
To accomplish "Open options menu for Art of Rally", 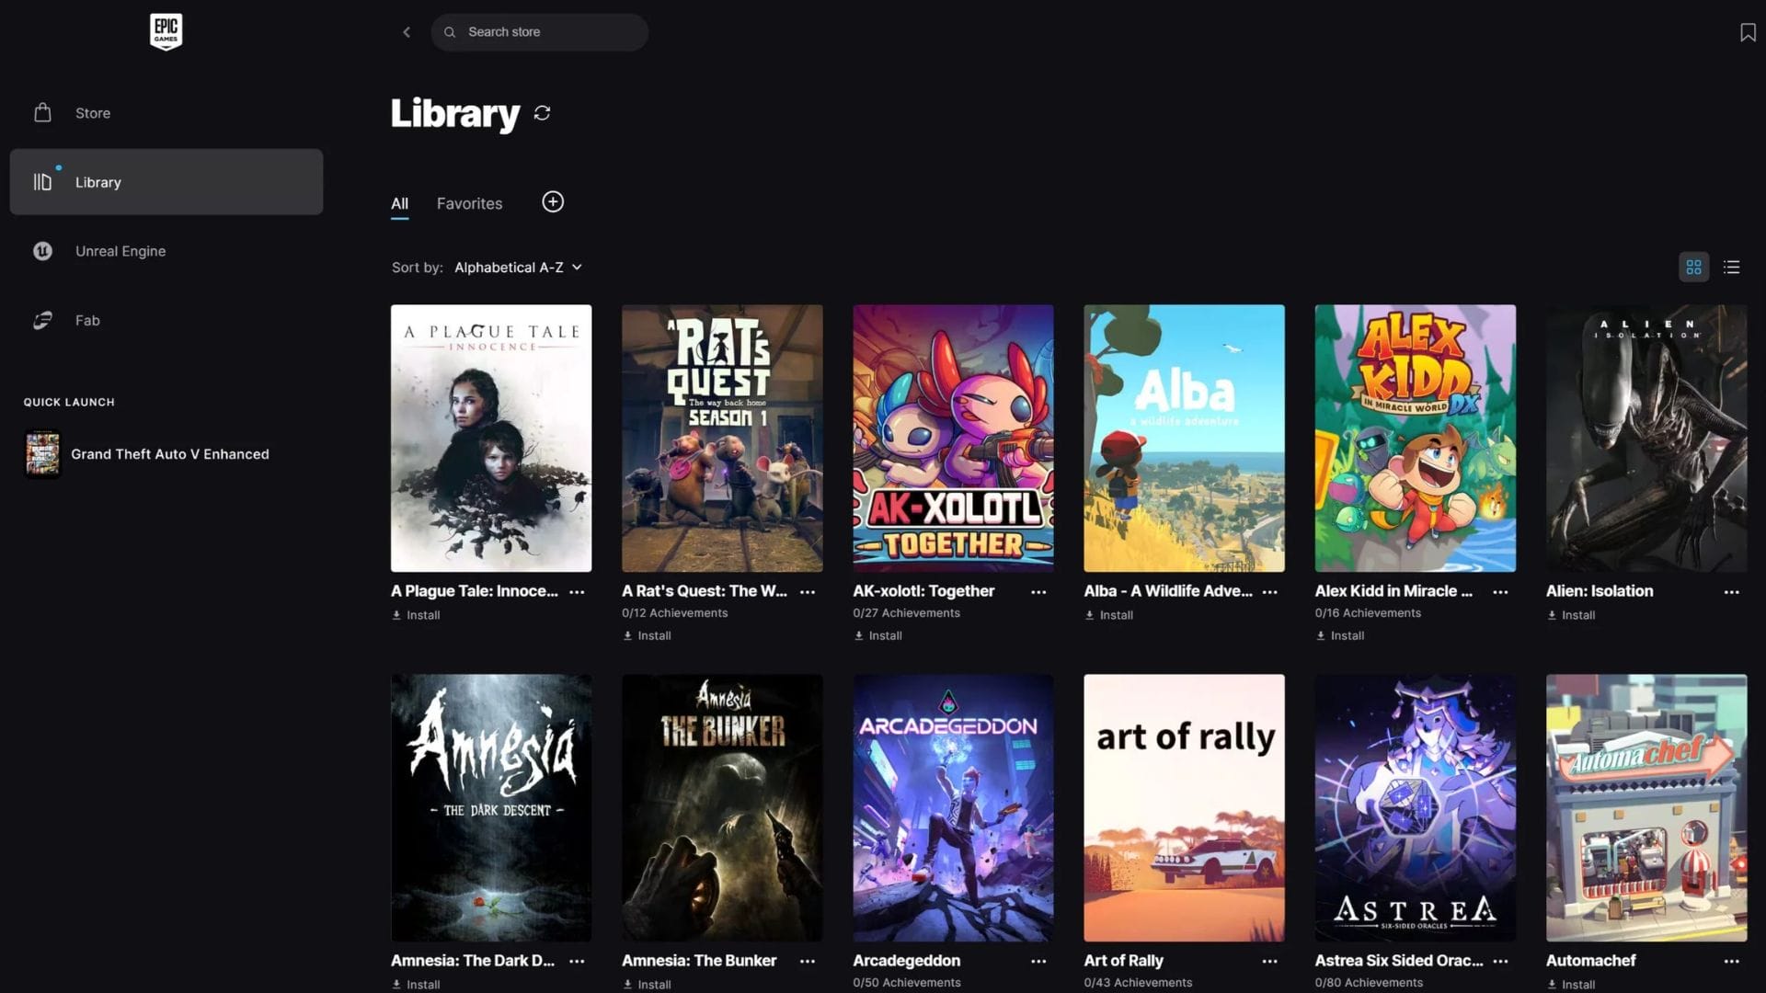I will coord(1269,961).
